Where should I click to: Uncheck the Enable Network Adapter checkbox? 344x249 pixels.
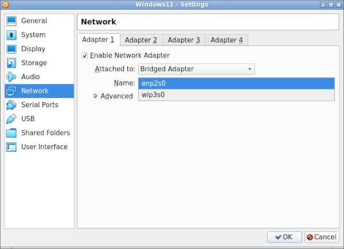pos(85,56)
